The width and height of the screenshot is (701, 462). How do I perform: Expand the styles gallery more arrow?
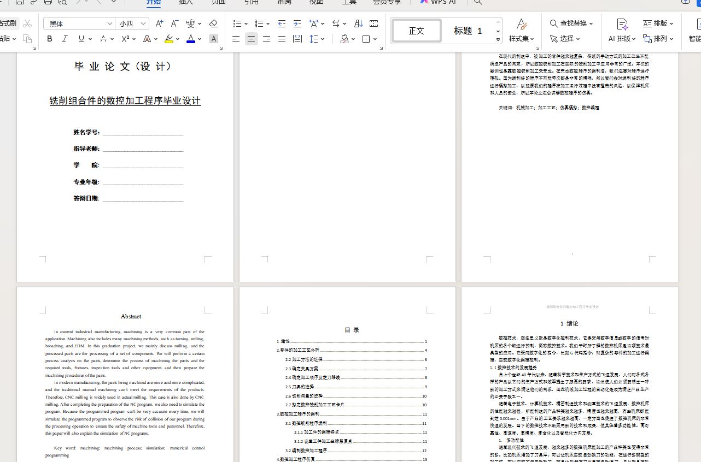pos(498,39)
